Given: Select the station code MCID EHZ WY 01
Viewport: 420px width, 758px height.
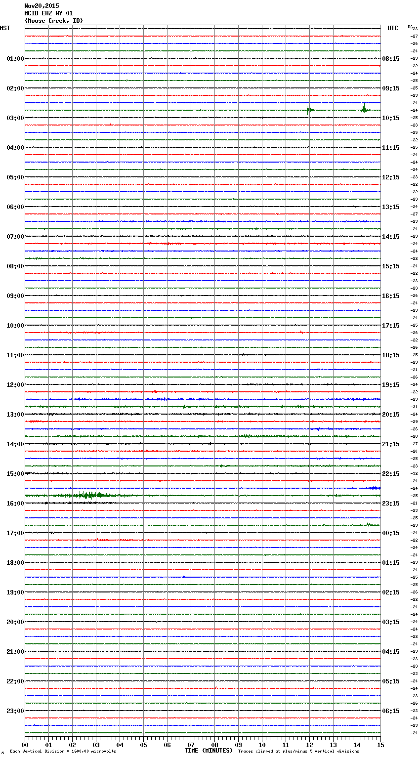Looking at the screenshot, I should 48,13.
